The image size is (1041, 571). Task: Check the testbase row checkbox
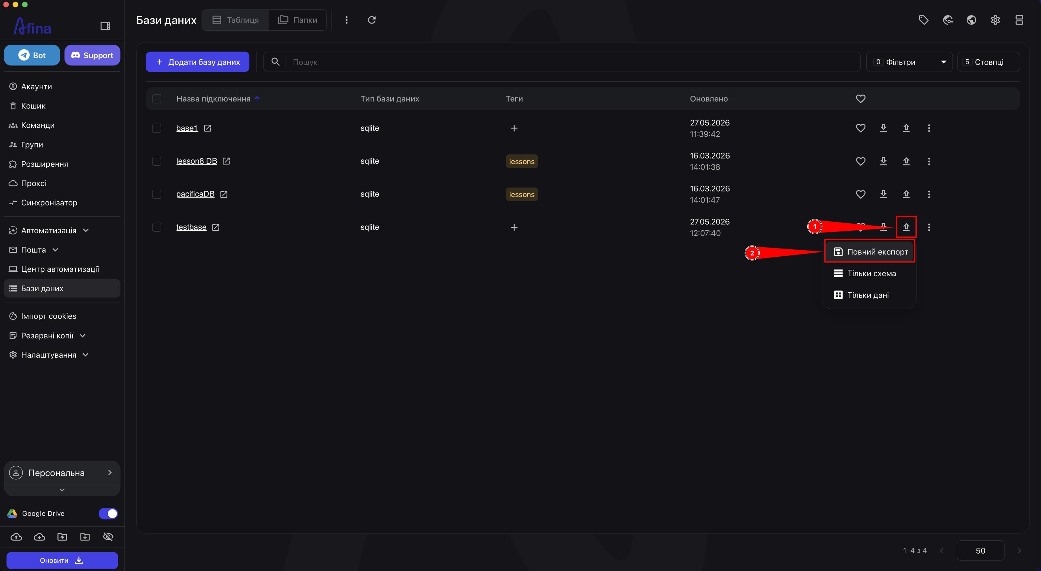point(156,227)
